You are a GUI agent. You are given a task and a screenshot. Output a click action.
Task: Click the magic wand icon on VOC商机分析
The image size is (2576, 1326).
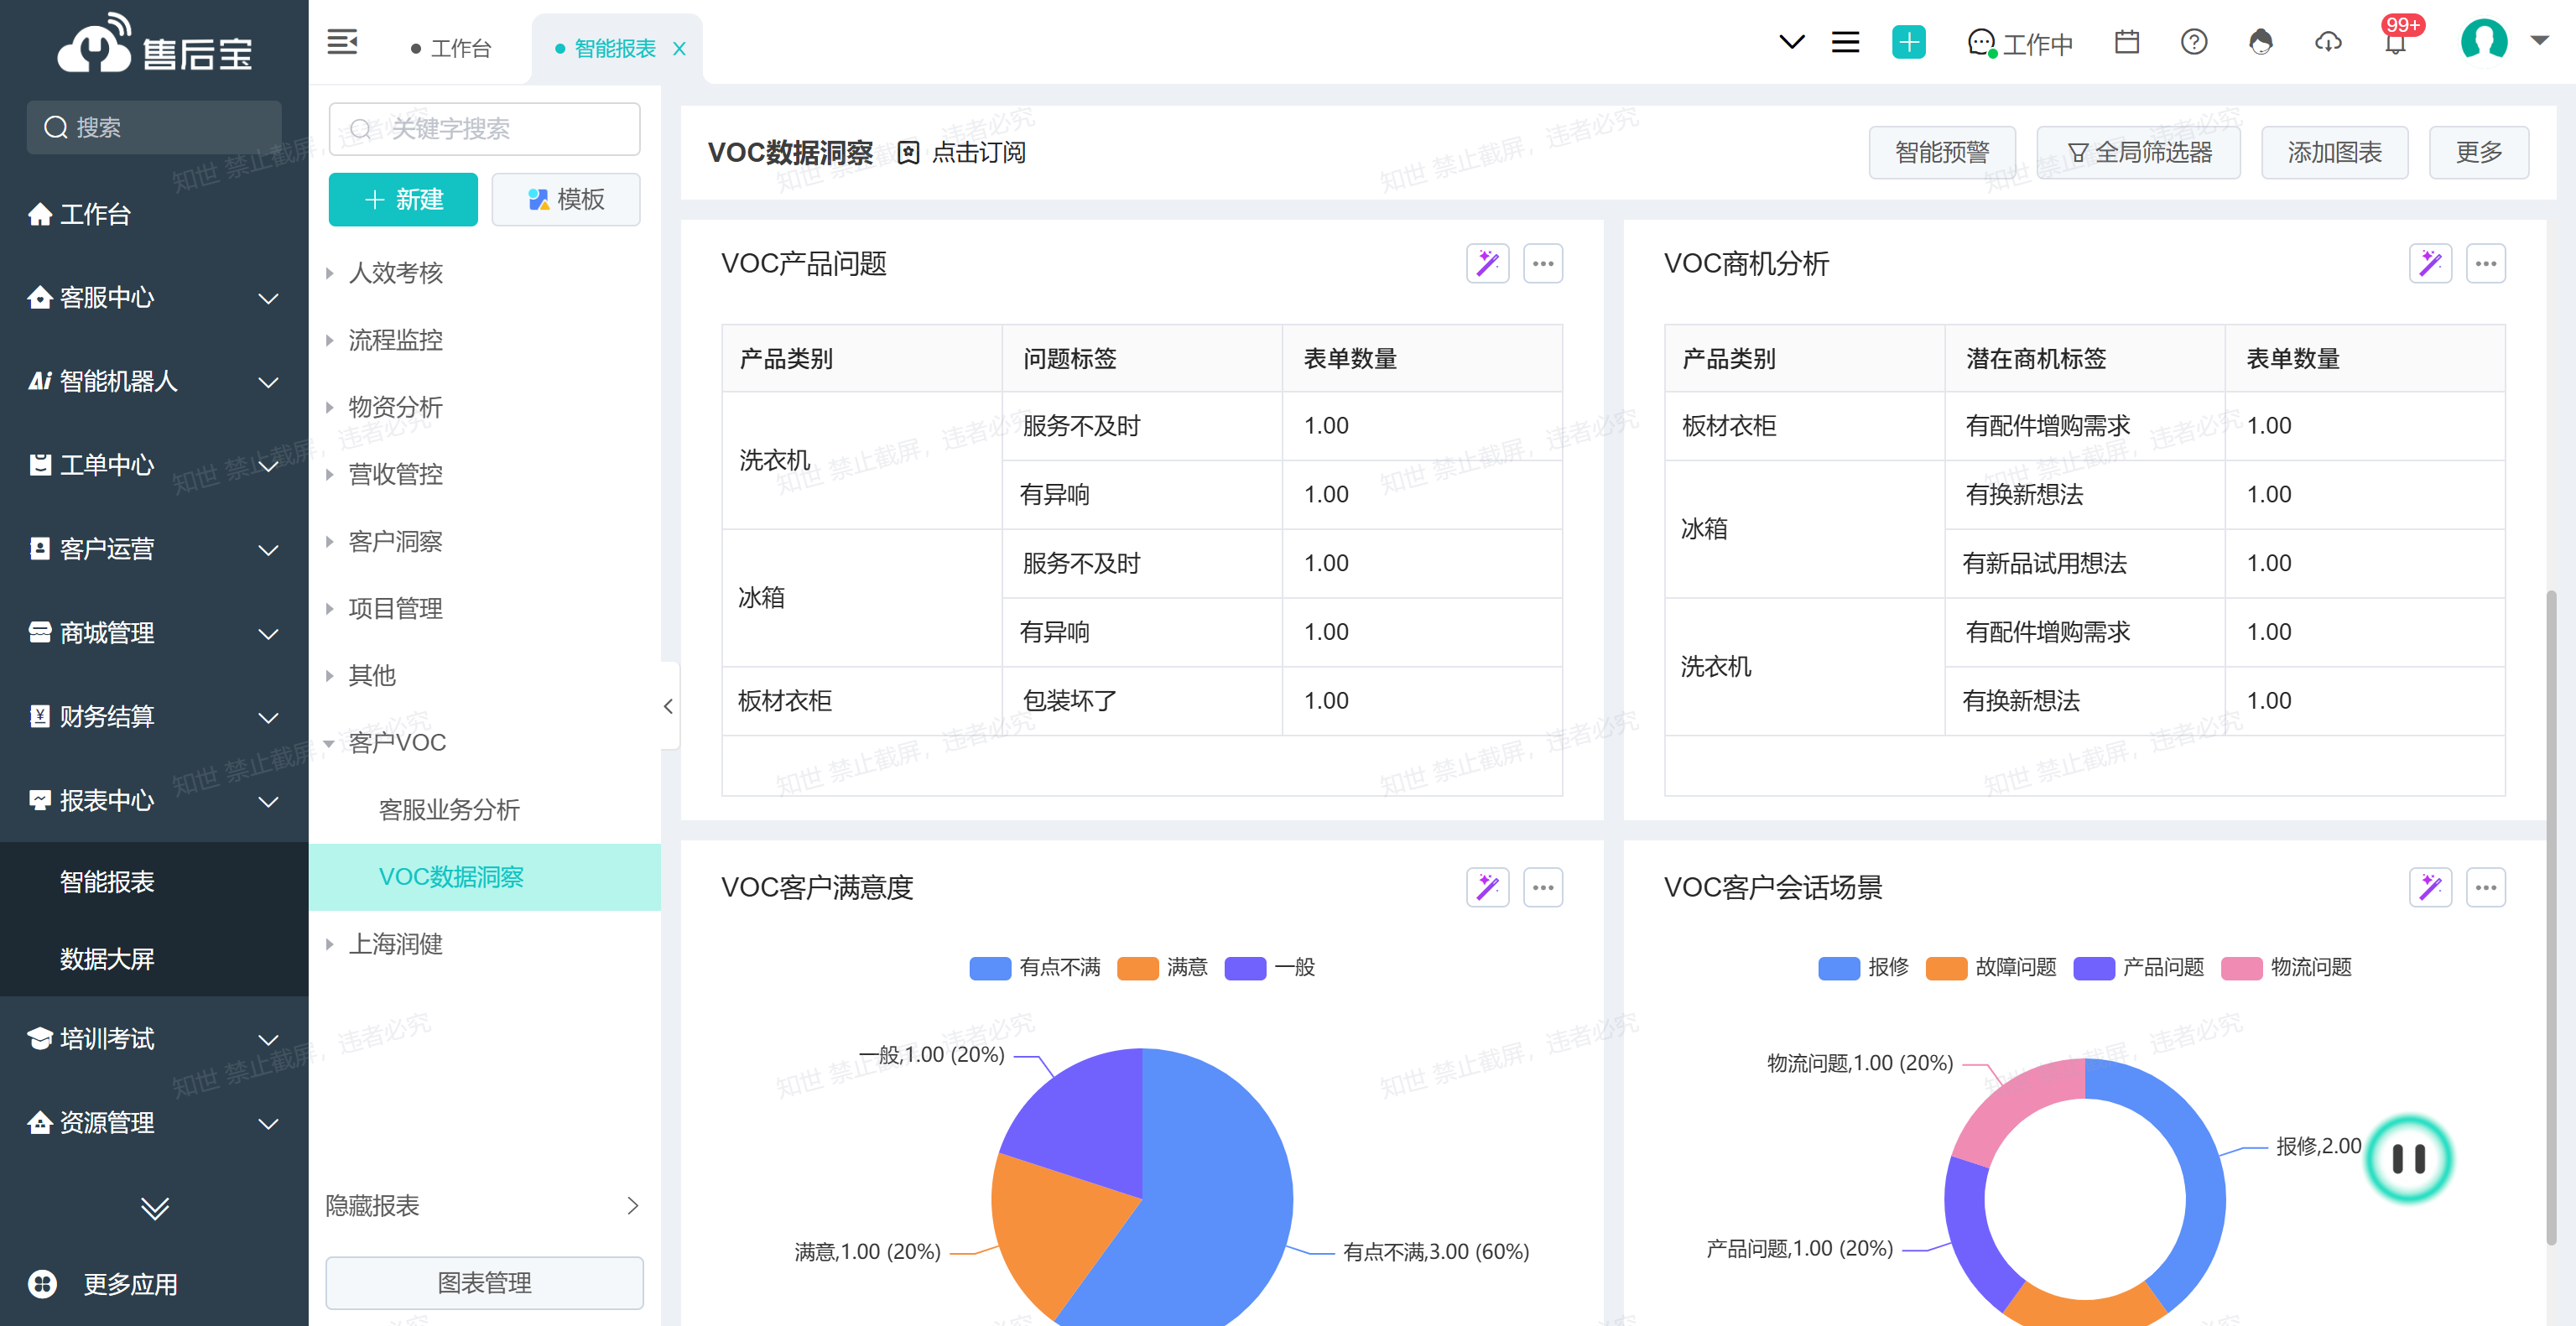2430,263
